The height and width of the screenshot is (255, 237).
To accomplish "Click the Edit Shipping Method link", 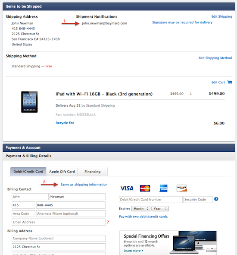I will tap(215, 58).
